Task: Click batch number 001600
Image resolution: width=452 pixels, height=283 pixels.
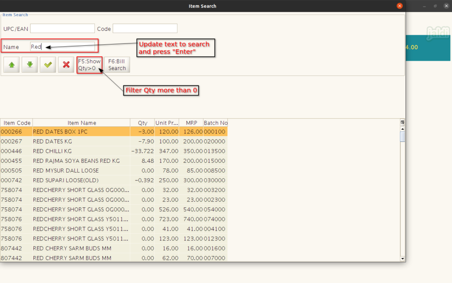Action: click(215, 249)
